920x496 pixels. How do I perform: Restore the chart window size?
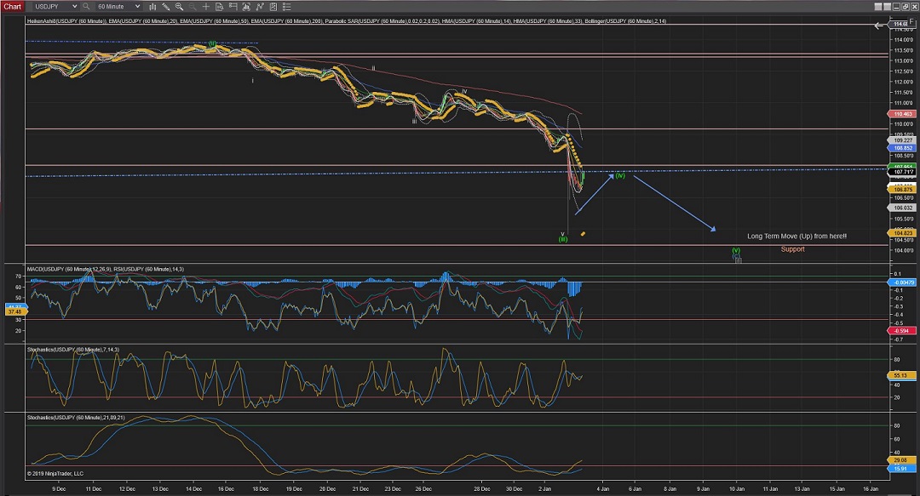tap(906, 7)
